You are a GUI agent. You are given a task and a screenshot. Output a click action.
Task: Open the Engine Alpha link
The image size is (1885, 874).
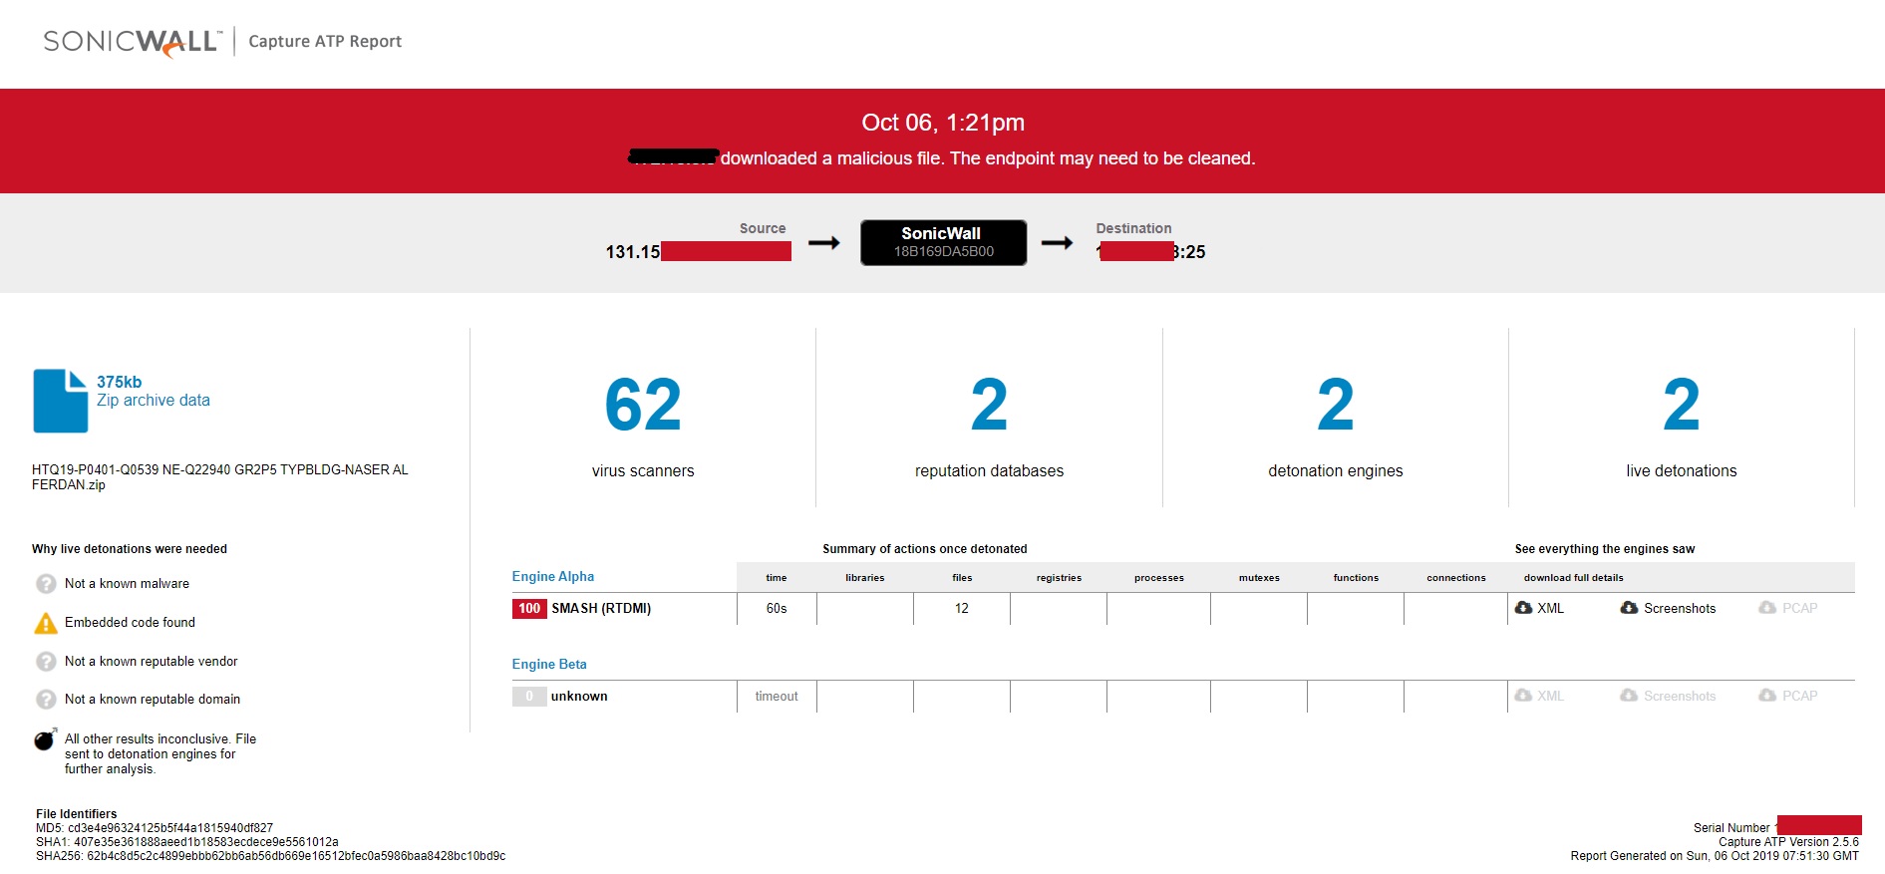coord(553,577)
